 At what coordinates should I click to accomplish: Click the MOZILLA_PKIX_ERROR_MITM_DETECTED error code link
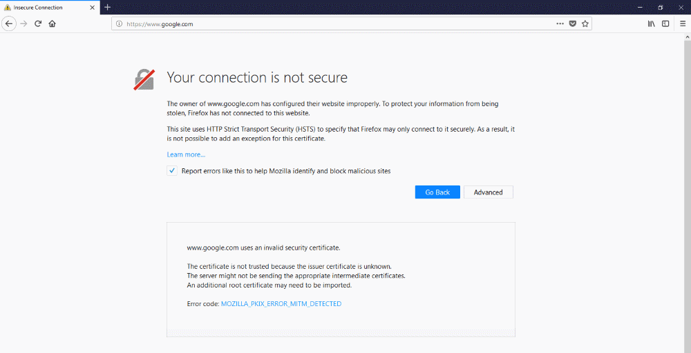point(281,303)
